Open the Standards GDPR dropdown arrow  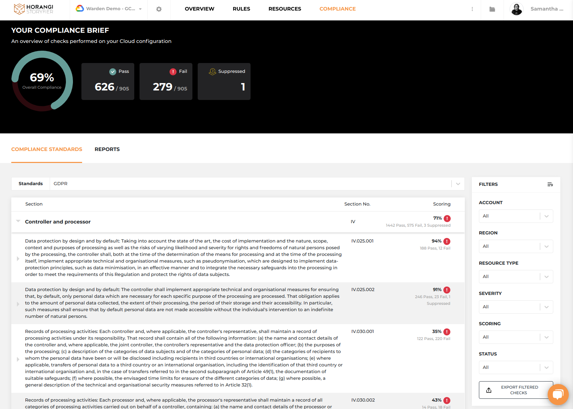[x=458, y=184]
